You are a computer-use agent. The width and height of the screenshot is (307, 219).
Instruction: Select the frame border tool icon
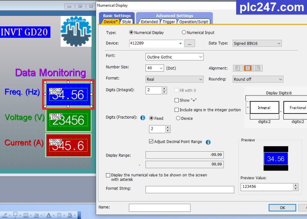[x=15, y=215]
